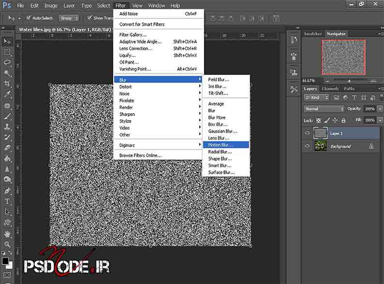This screenshot has width=384, height=284.
Task: Select the Path Selection tool
Action: 7,212
